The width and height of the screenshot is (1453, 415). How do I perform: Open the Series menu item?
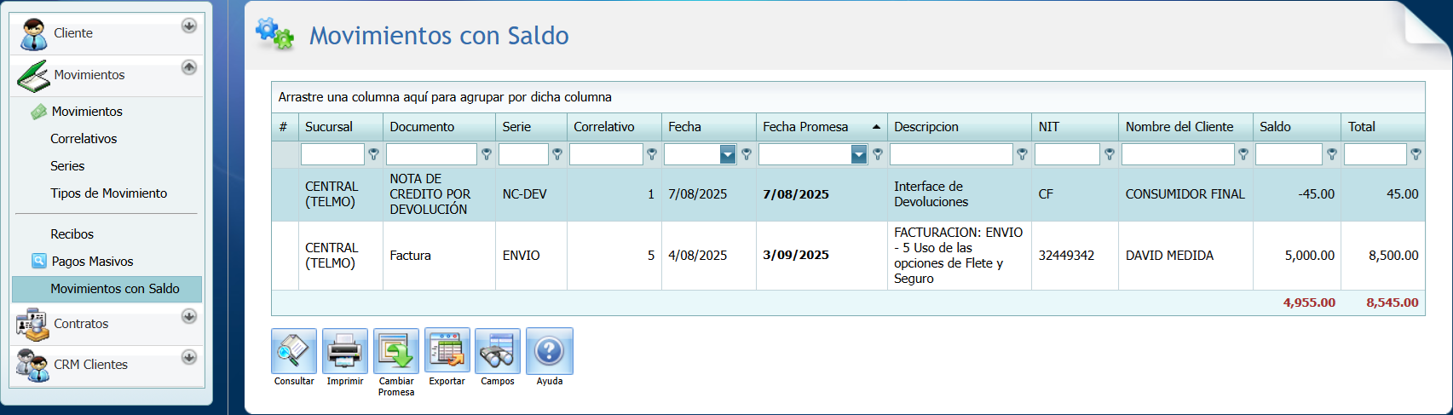point(67,166)
